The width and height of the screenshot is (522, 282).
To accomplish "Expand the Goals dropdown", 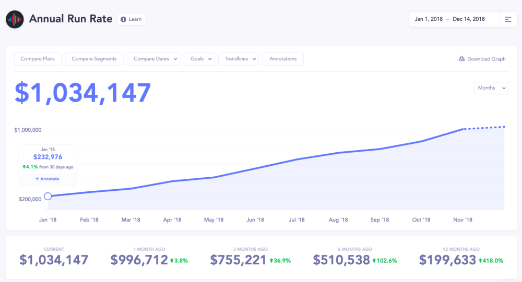I will 199,59.
